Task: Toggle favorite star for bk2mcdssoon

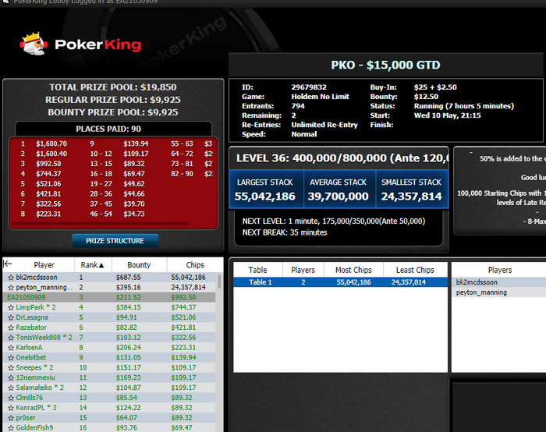Action: 11,278
